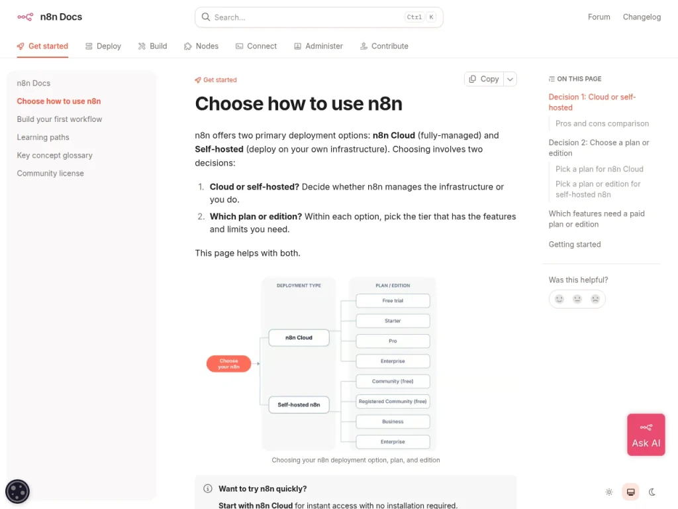Screen dimensions: 678x509
Task: Open the Build tab
Action: click(152, 46)
